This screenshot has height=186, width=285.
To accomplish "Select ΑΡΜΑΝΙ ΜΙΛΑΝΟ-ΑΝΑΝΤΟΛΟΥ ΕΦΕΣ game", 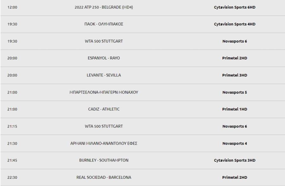I will coord(104,143).
